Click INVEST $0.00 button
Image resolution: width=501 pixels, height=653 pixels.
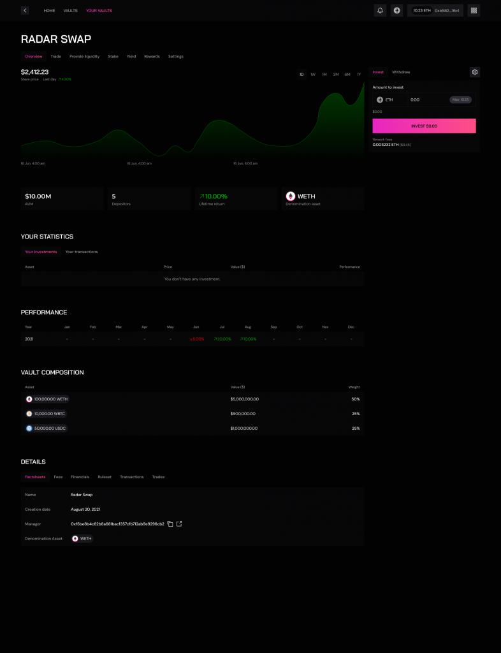(x=424, y=126)
